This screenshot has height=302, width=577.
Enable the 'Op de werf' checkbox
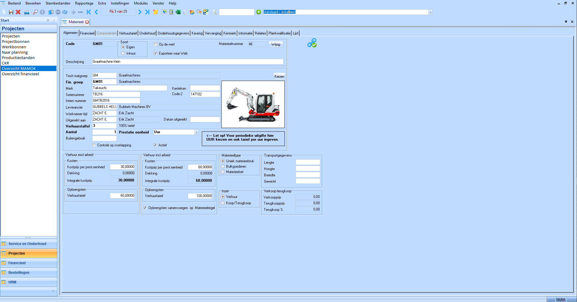pos(156,44)
